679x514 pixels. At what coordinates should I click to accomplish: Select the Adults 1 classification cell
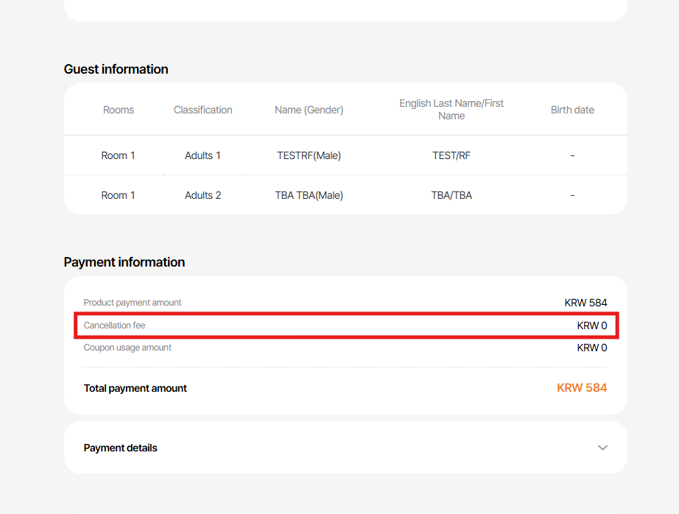pos(203,155)
